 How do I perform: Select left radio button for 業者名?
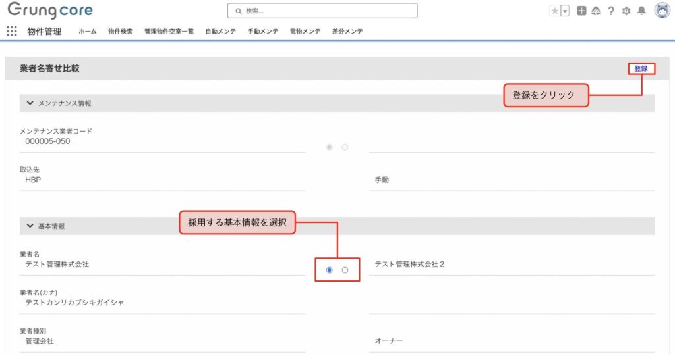click(329, 270)
